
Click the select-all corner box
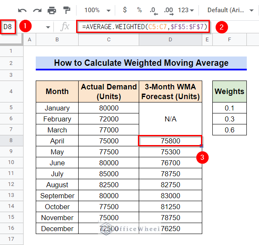point(11,39)
